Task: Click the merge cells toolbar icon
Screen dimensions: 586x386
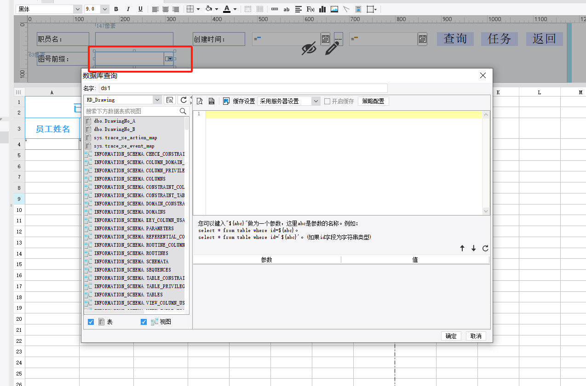Action: click(248, 9)
